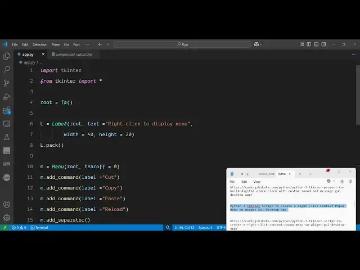This screenshot has width=360, height=270.
Task: Show errors and warnings count in the status bar
Action: coord(19,227)
